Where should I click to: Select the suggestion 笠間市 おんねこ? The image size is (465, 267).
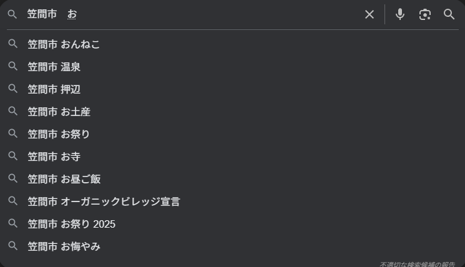[64, 44]
